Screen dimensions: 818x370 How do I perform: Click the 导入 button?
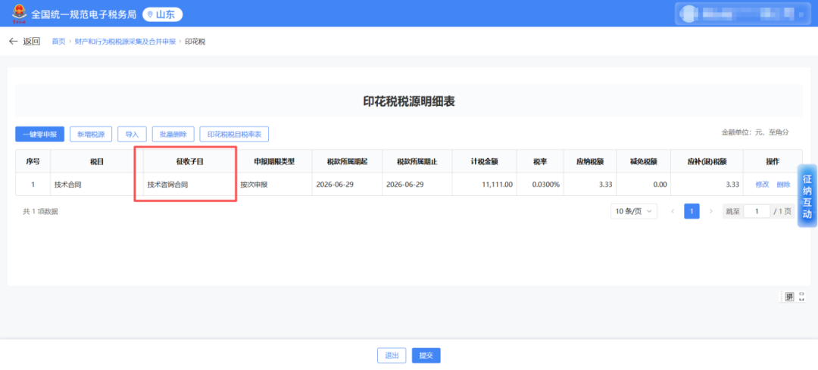pyautogui.click(x=132, y=135)
